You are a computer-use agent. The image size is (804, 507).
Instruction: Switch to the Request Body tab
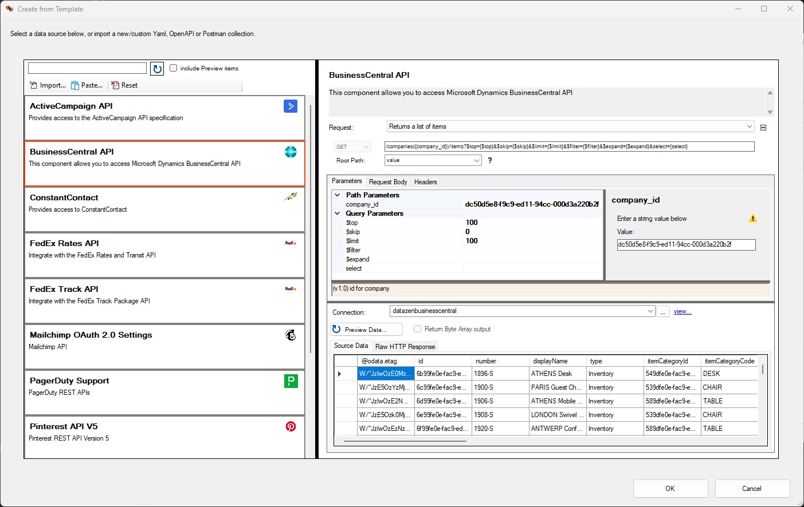point(388,182)
